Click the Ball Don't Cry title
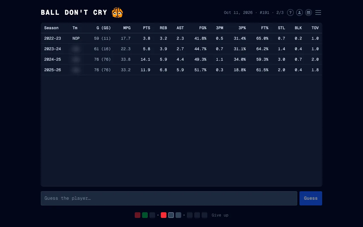This screenshot has height=227, width=363. [74, 12]
